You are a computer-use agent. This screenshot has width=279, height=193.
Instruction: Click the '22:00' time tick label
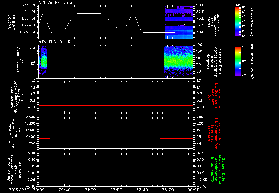coord(116,190)
